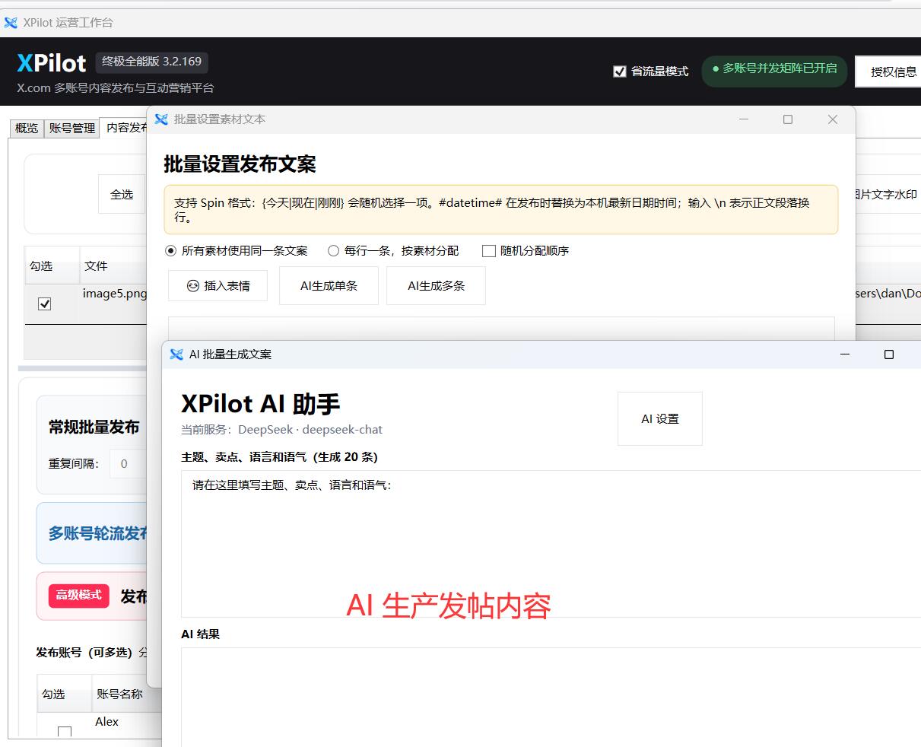The height and width of the screenshot is (747, 921).
Task: Click AI生成多条 button
Action: click(x=436, y=286)
